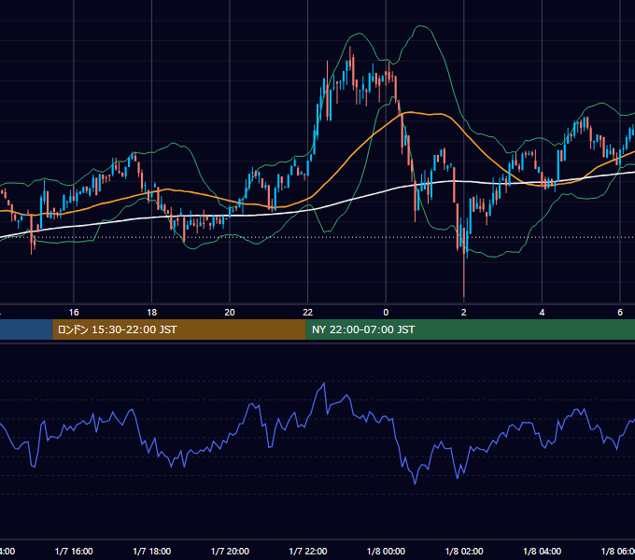Viewport: 635px width, 560px height.
Task: Click the '4' hour label on price chart
Action: pos(542,312)
